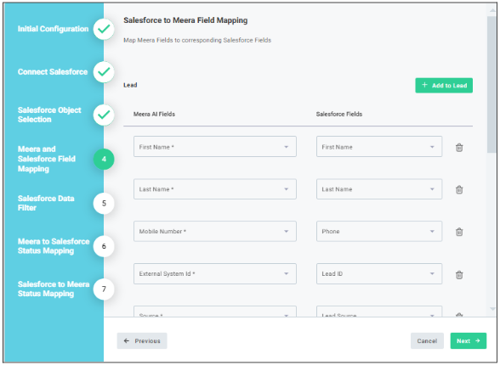Delete the Last Name mapping row
The height and width of the screenshot is (365, 500).
coord(459,189)
